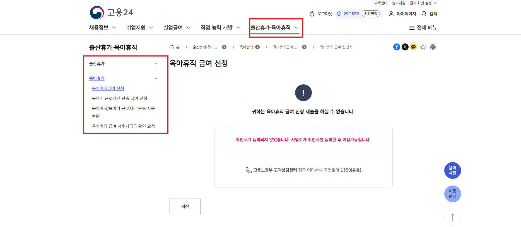This screenshot has width=521, height=227.
Task: Print the page with printer icon
Action: 433,47
